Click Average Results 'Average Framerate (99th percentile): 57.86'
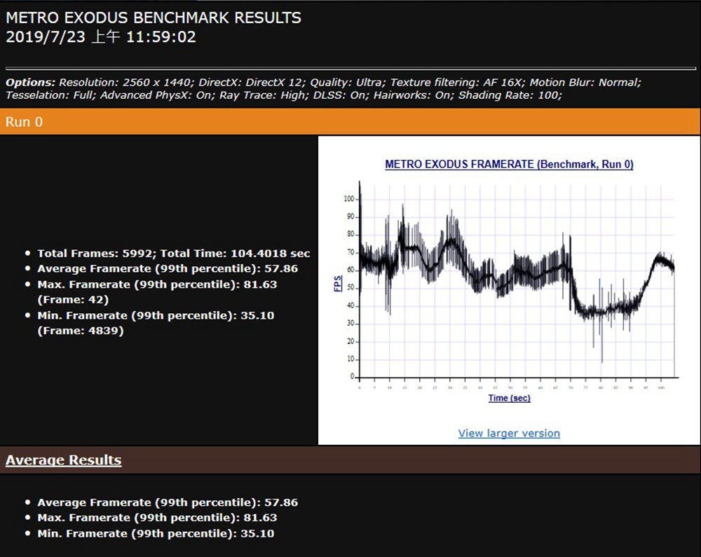This screenshot has height=557, width=701. (x=168, y=502)
